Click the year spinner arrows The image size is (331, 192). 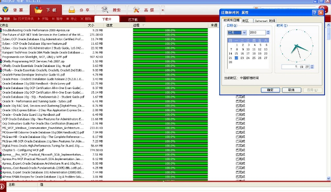point(268,32)
